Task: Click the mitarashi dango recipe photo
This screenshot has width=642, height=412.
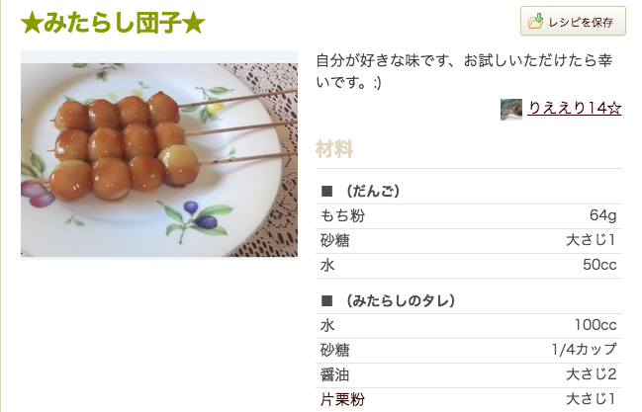Action: coord(159,160)
